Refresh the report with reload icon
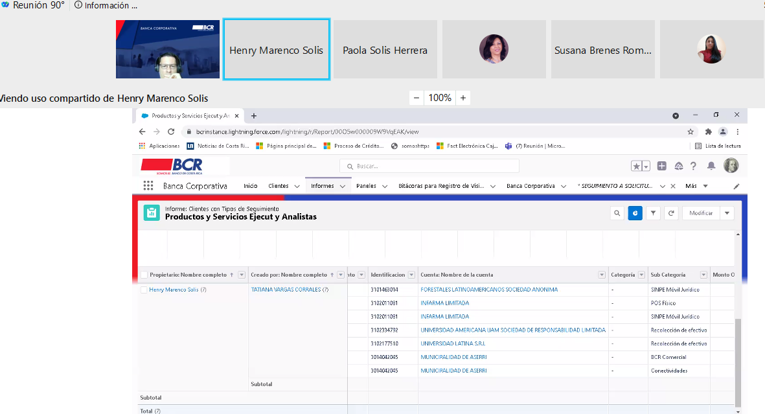Image resolution: width=765 pixels, height=414 pixels. (x=671, y=213)
